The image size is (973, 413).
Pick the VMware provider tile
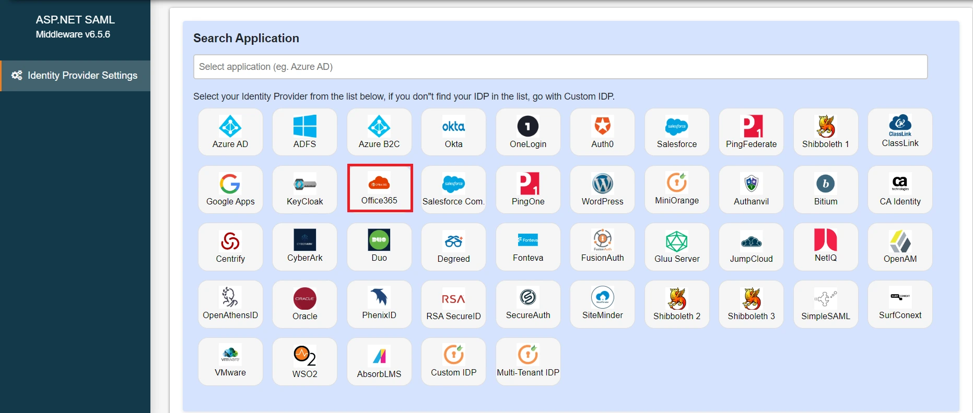click(x=230, y=361)
